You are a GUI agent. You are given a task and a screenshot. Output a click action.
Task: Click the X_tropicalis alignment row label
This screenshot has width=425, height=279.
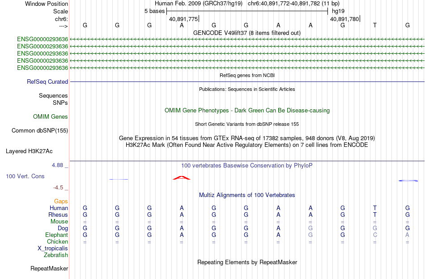point(53,249)
